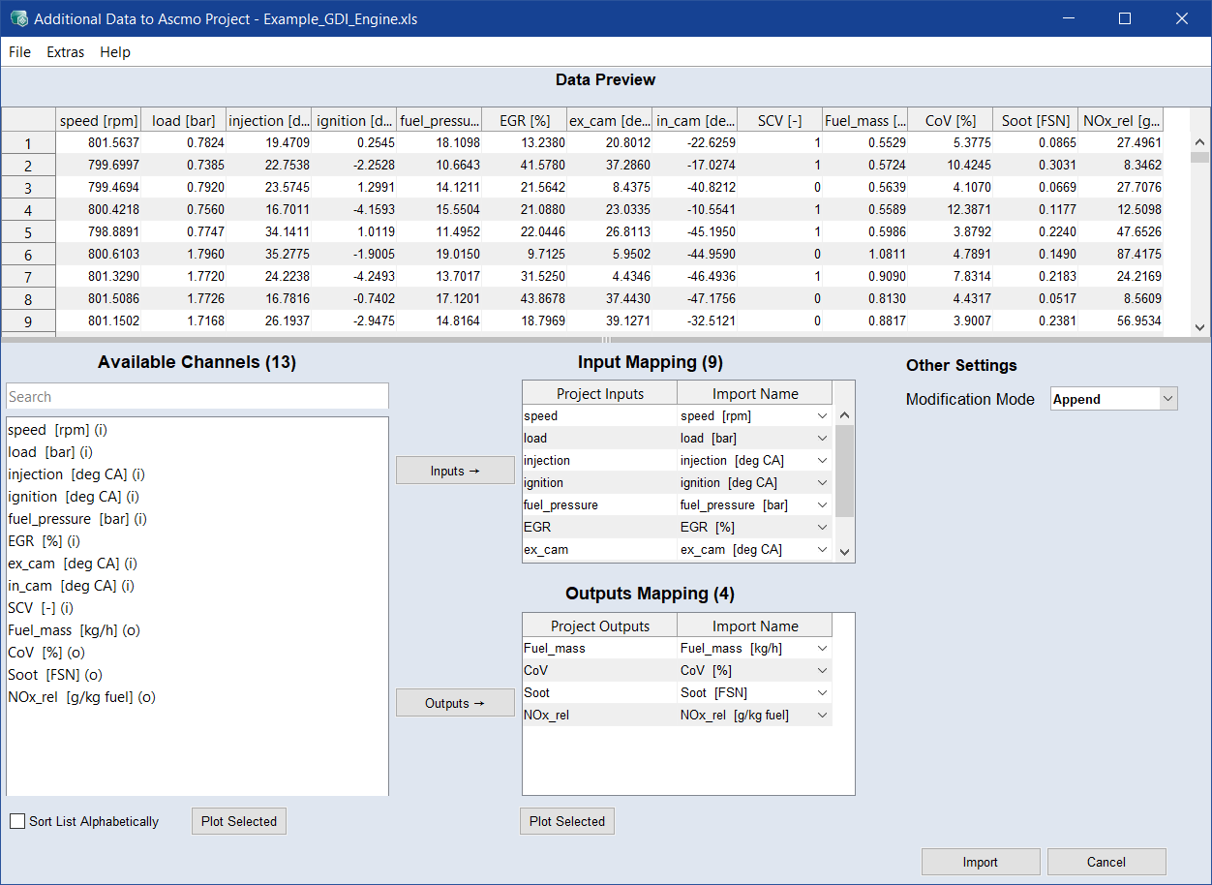This screenshot has width=1212, height=885.
Task: Open import name dropdown for CoV output
Action: pyautogui.click(x=822, y=670)
